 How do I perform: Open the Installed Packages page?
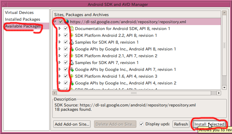click(x=22, y=19)
